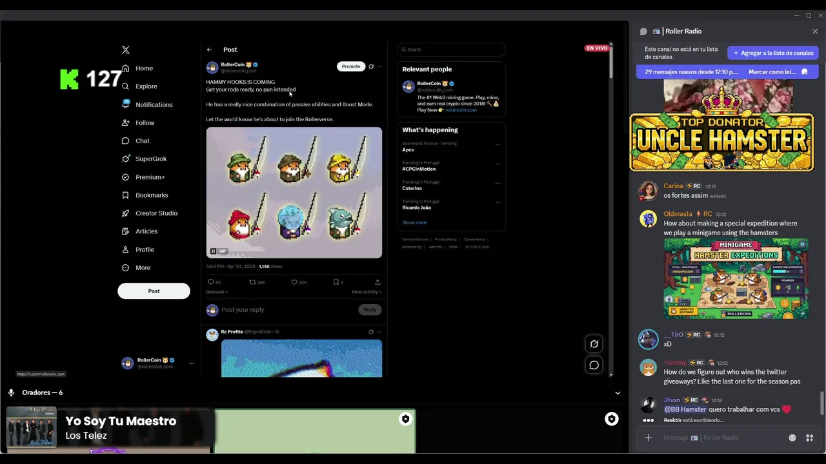
Task: Click the Premium+ checkmark icon
Action: (x=126, y=177)
